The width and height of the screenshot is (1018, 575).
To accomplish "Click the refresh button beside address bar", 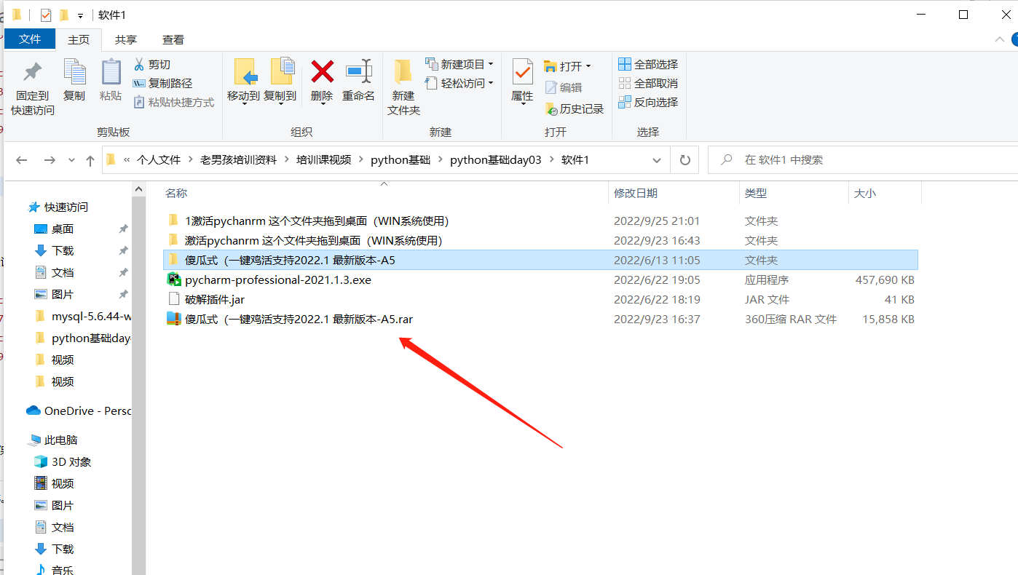I will pos(684,160).
